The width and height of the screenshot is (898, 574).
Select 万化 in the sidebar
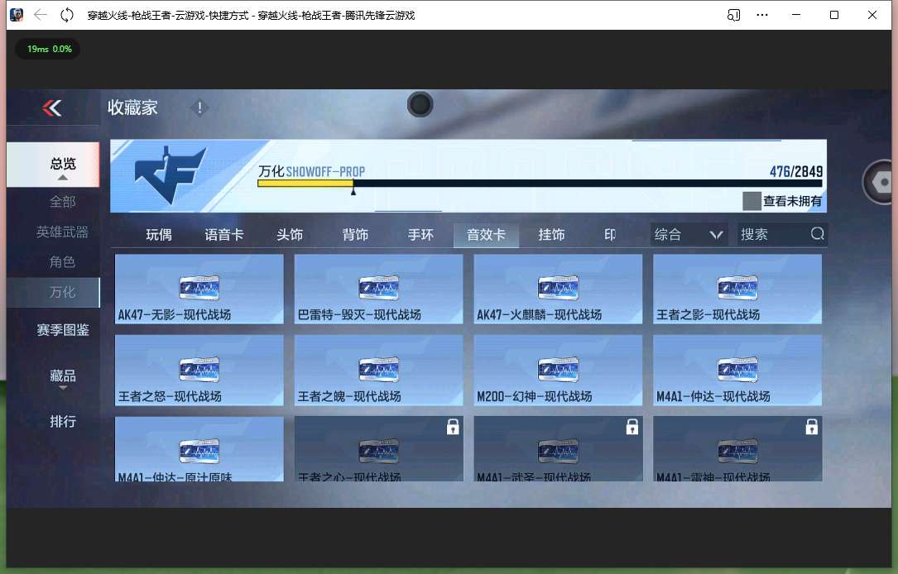[x=53, y=293]
